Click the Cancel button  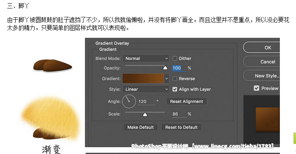pyautogui.click(x=262, y=62)
